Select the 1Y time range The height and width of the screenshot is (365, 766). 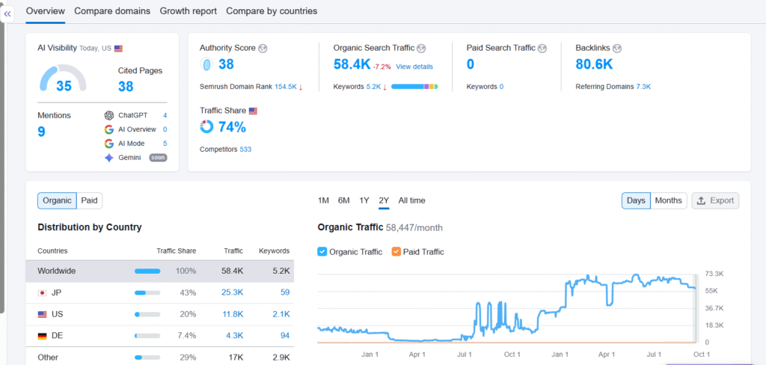click(x=364, y=200)
